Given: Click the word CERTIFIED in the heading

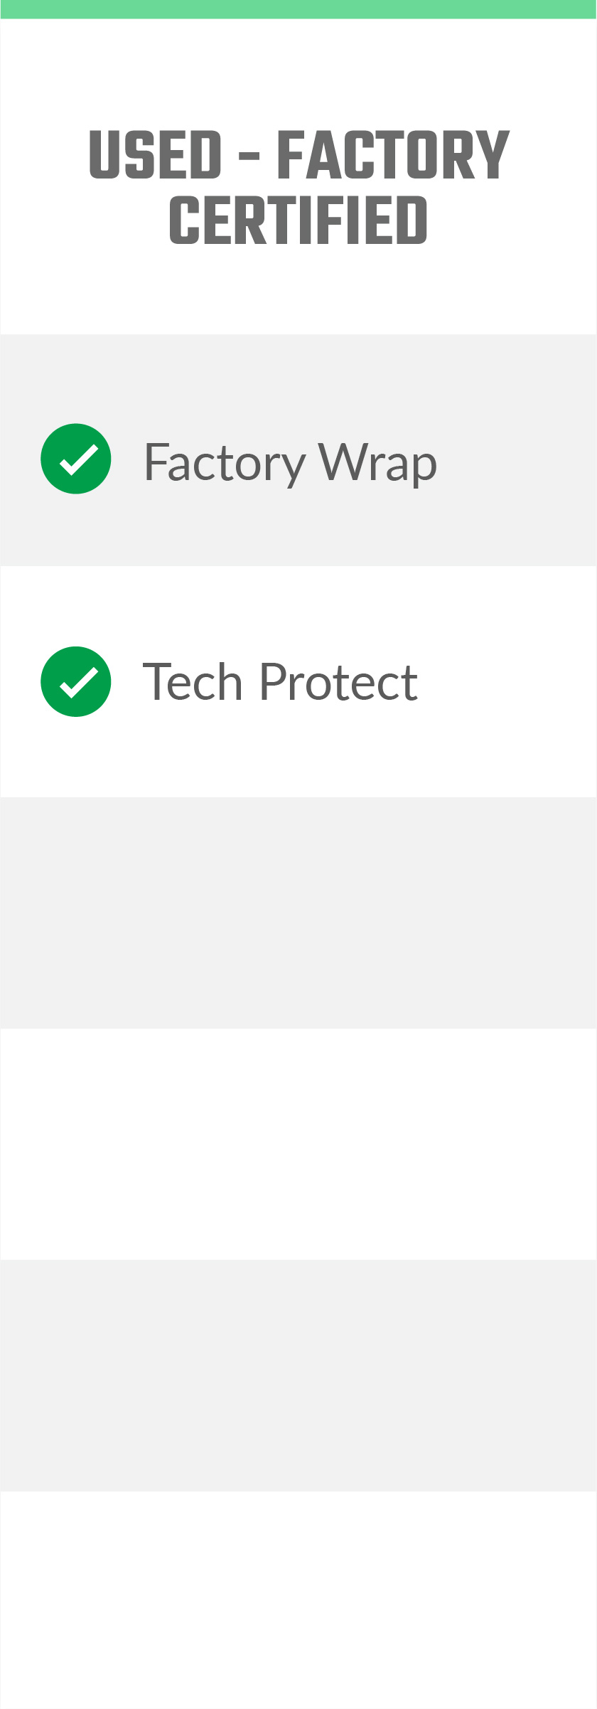Looking at the screenshot, I should (x=298, y=220).
